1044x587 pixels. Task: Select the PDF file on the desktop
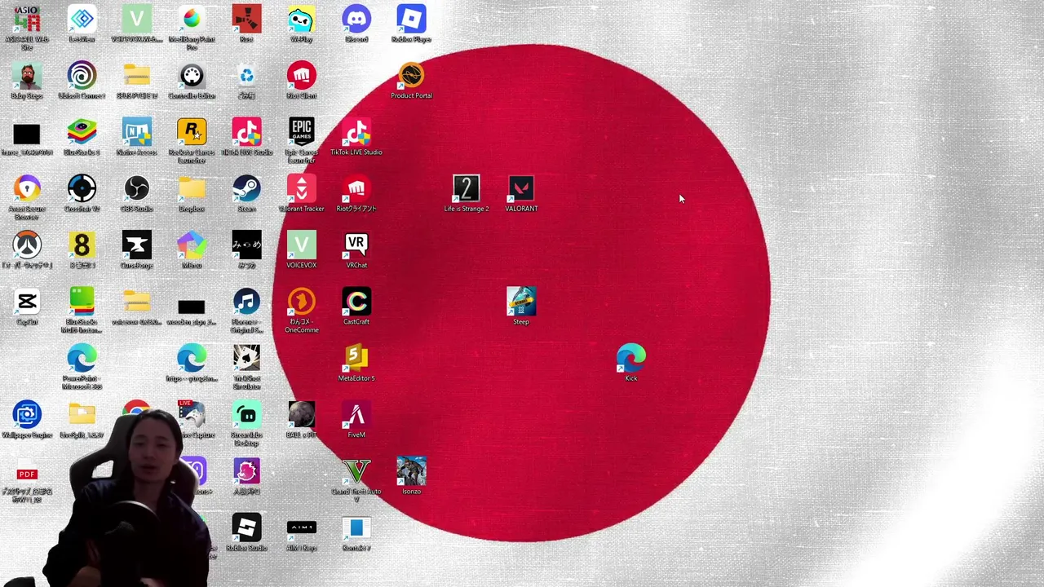tap(27, 472)
